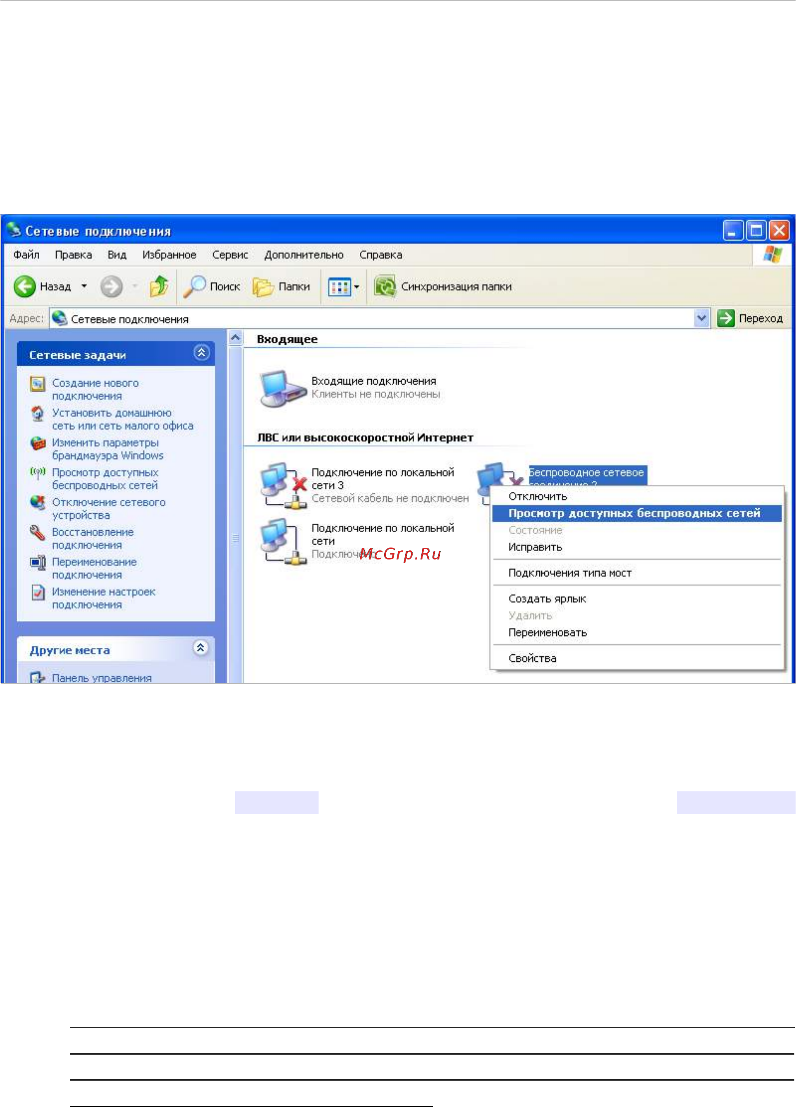Screen dimensions: 796x1107
Task: Click the wireless antenna icon in sidebar
Action: [38, 473]
